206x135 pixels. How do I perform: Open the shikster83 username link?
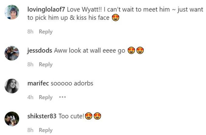tap(42, 116)
